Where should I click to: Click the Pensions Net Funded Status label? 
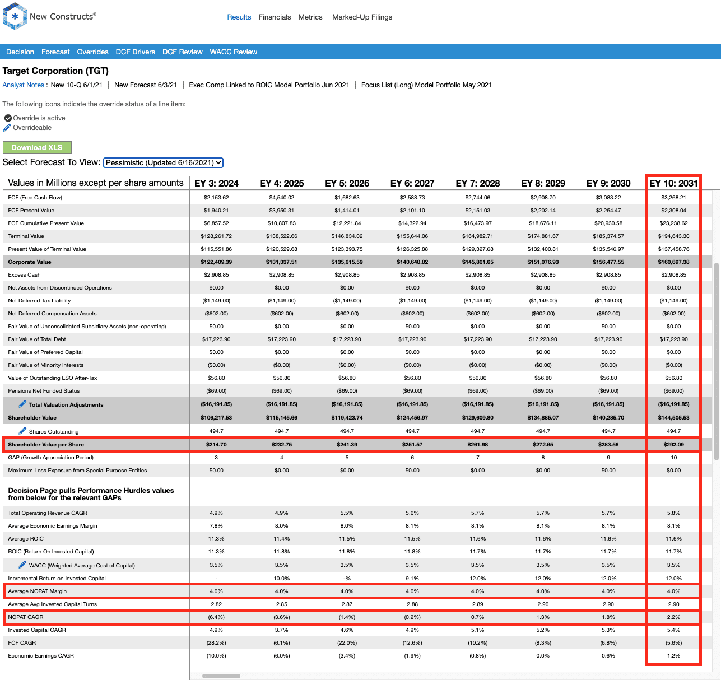[44, 391]
